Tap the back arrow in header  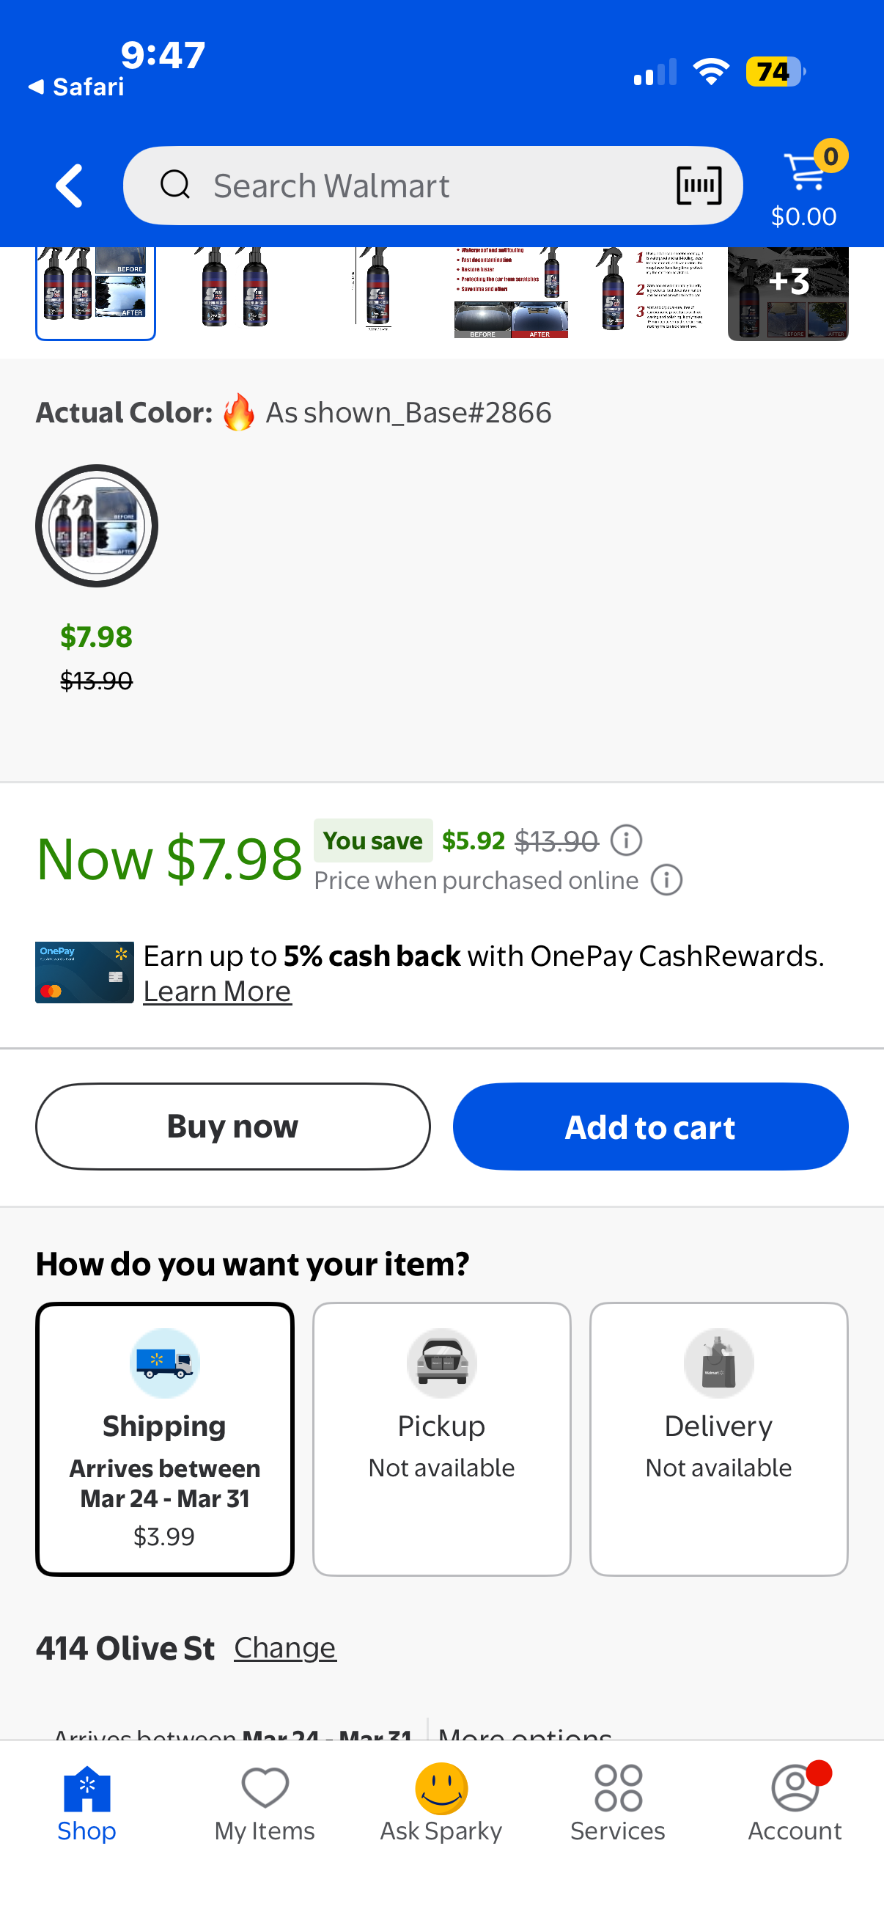[x=69, y=186]
